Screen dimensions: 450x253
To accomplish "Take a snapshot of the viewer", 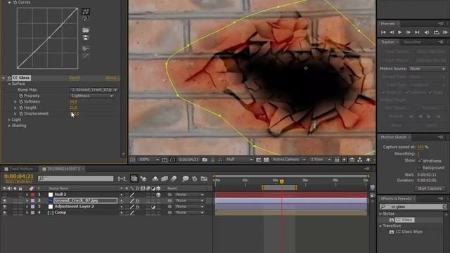I will [x=205, y=160].
